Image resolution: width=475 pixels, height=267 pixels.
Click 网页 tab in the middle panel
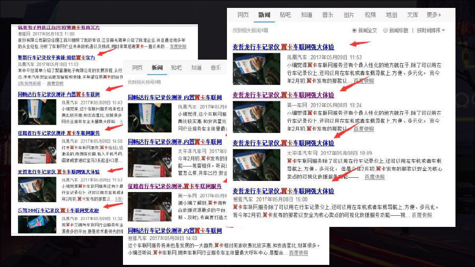tap(137, 68)
